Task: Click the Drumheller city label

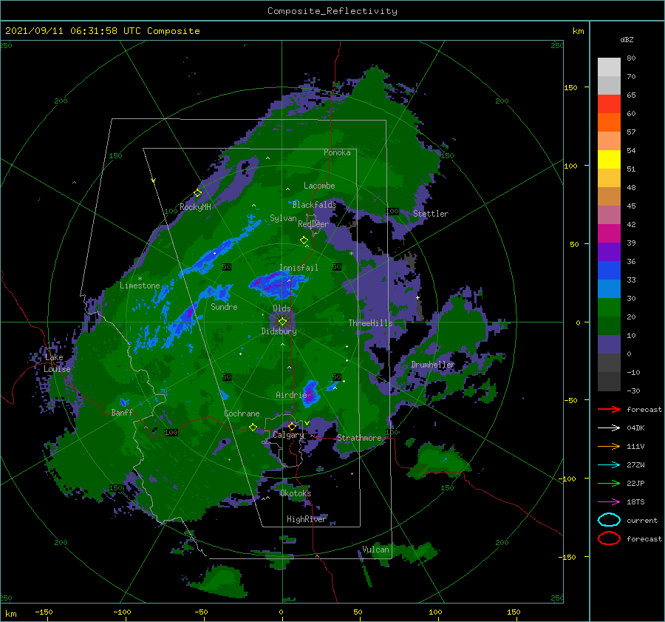Action: (433, 365)
